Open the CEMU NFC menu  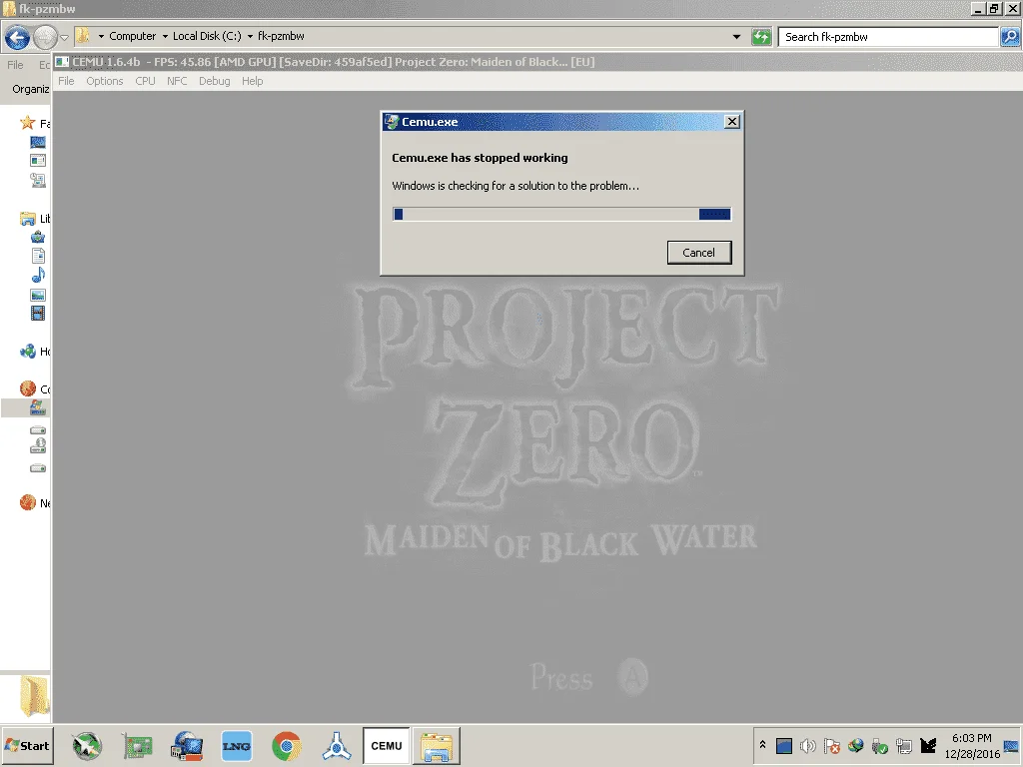(176, 81)
